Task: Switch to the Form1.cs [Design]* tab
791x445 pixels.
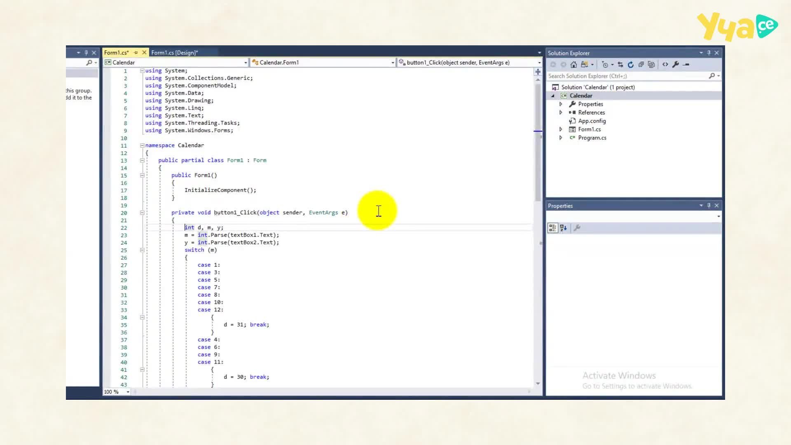Action: 175,52
